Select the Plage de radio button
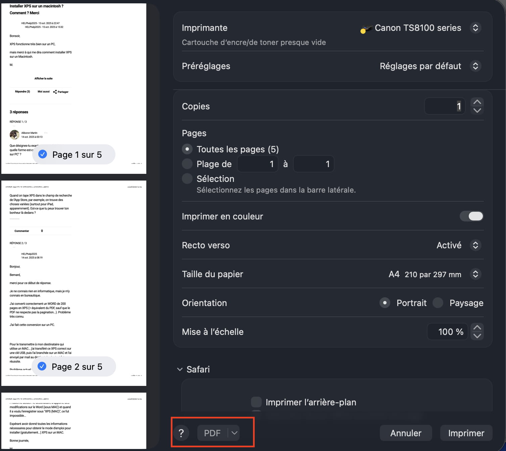 point(187,164)
